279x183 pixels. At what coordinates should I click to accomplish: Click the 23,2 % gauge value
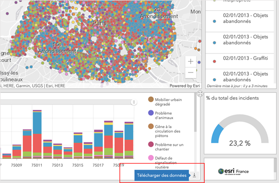pyautogui.click(x=239, y=143)
